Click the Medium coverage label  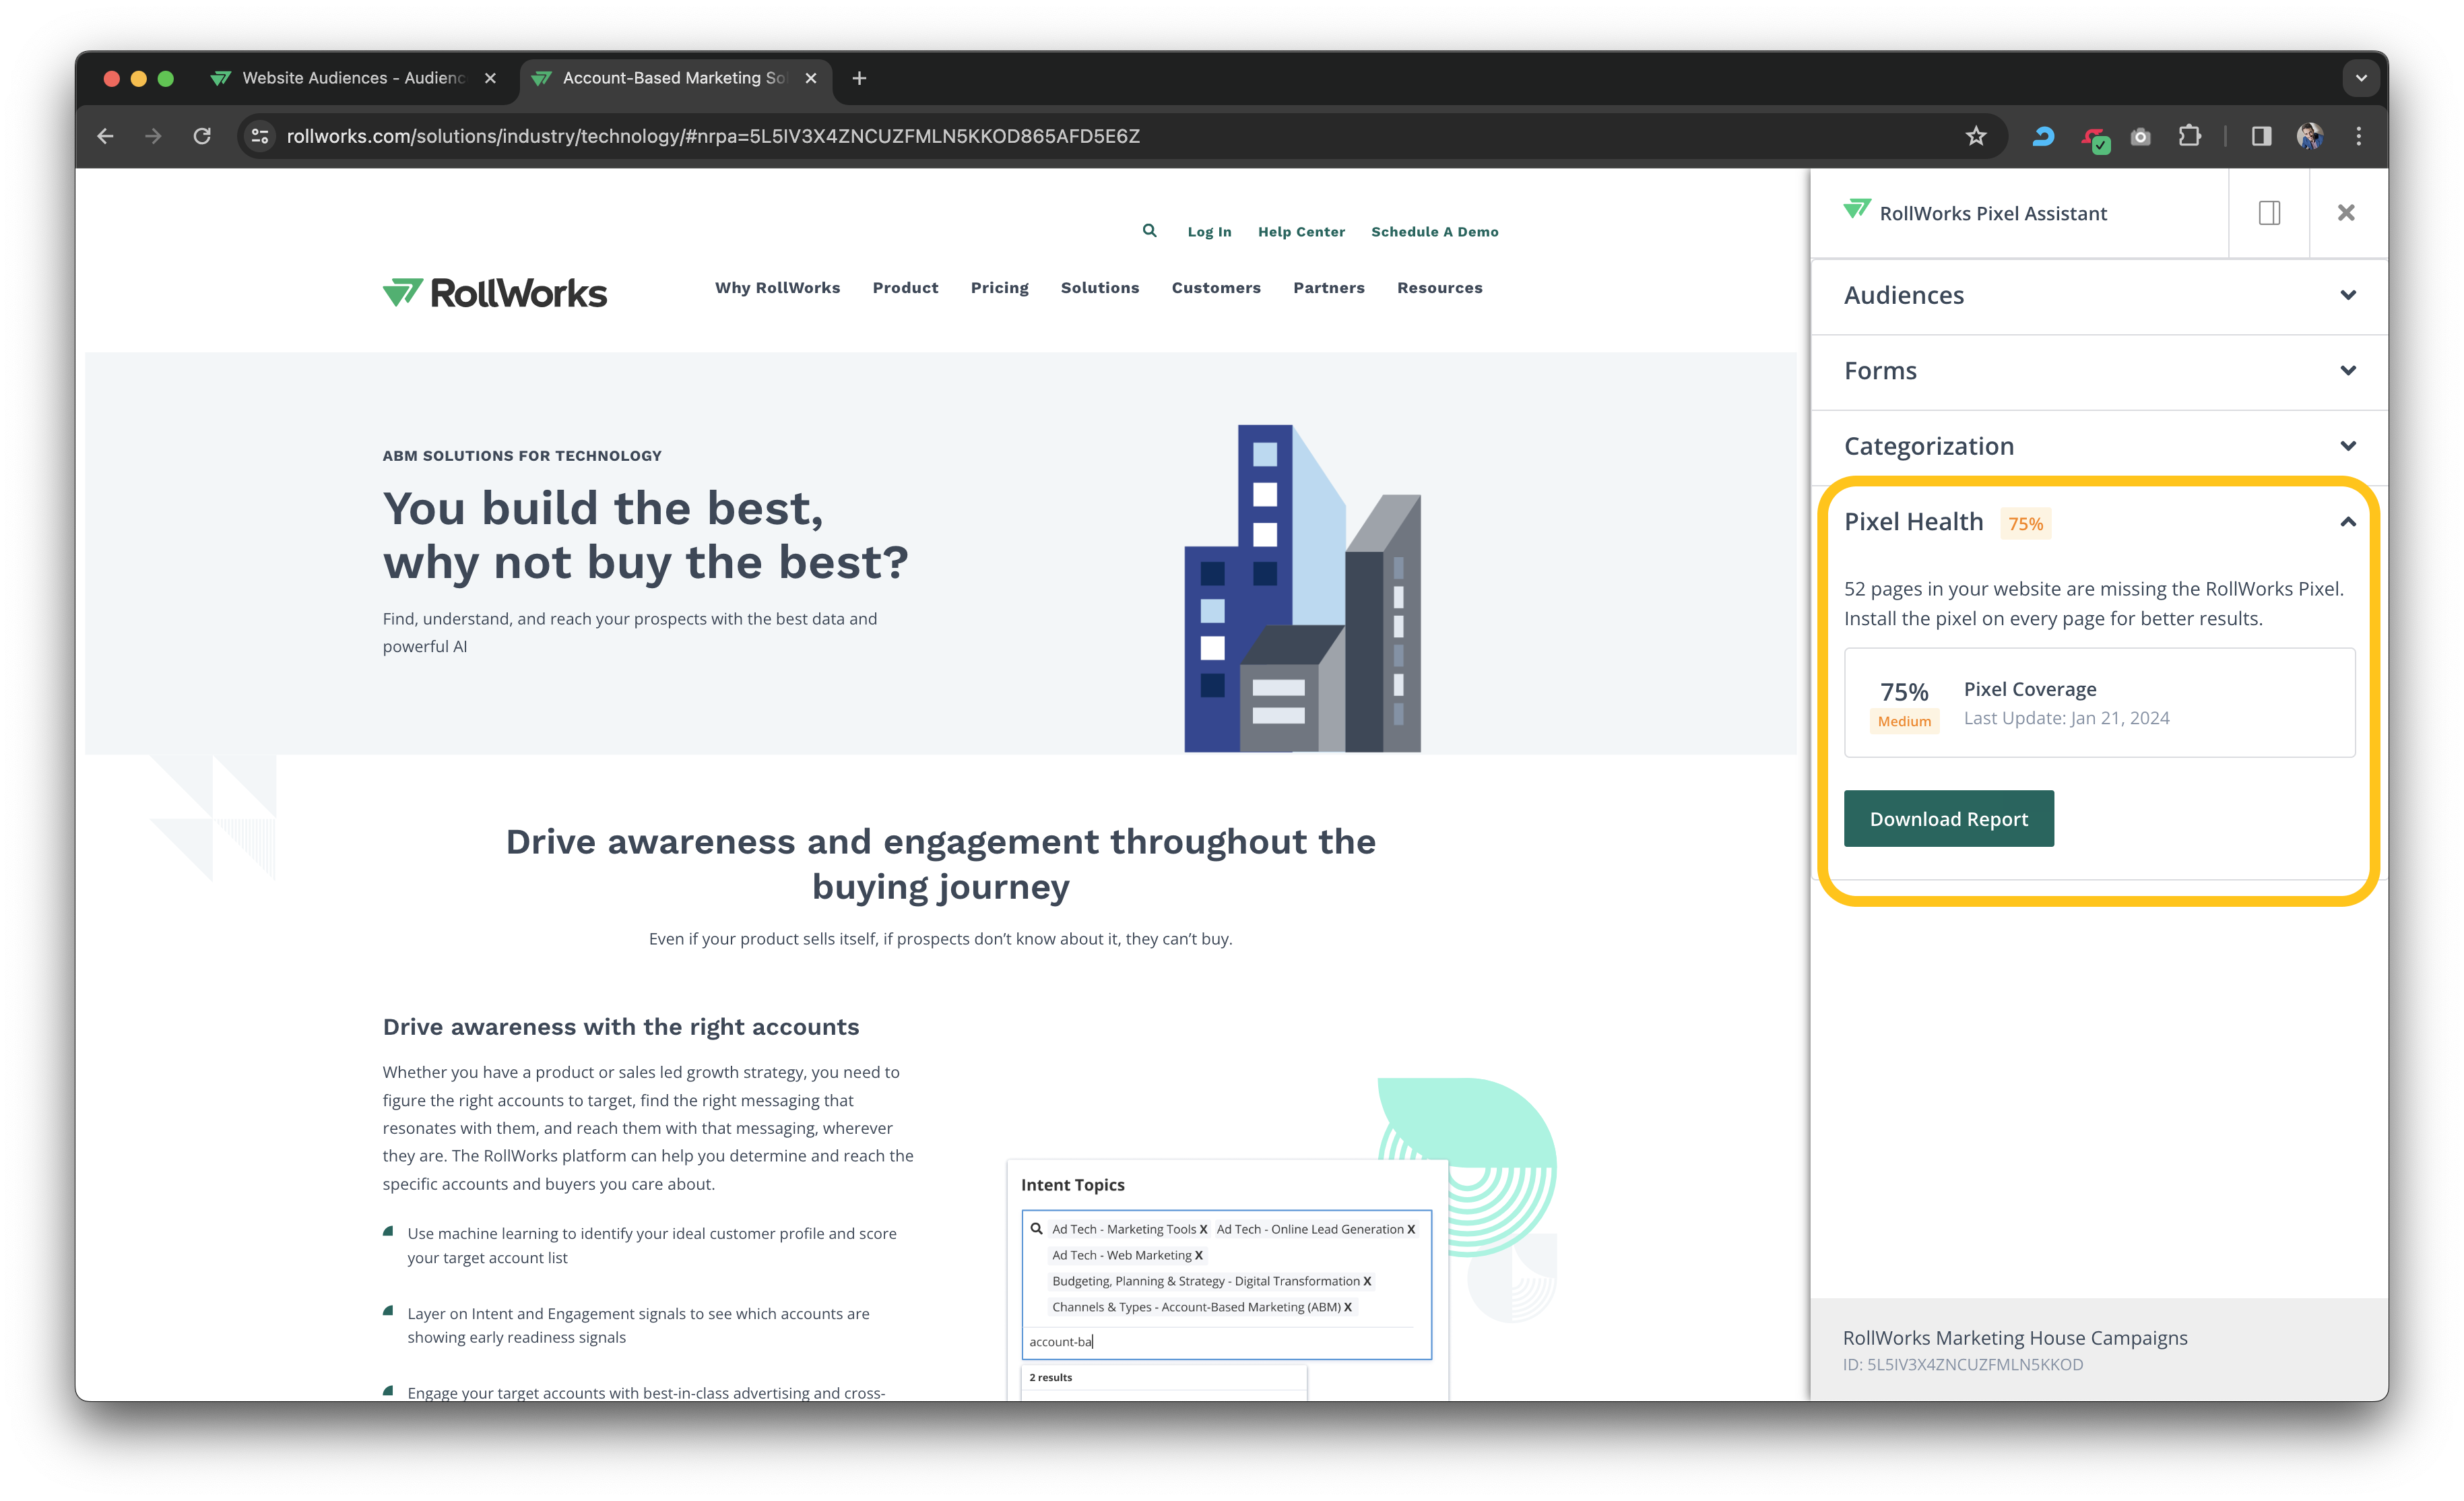click(x=1904, y=721)
